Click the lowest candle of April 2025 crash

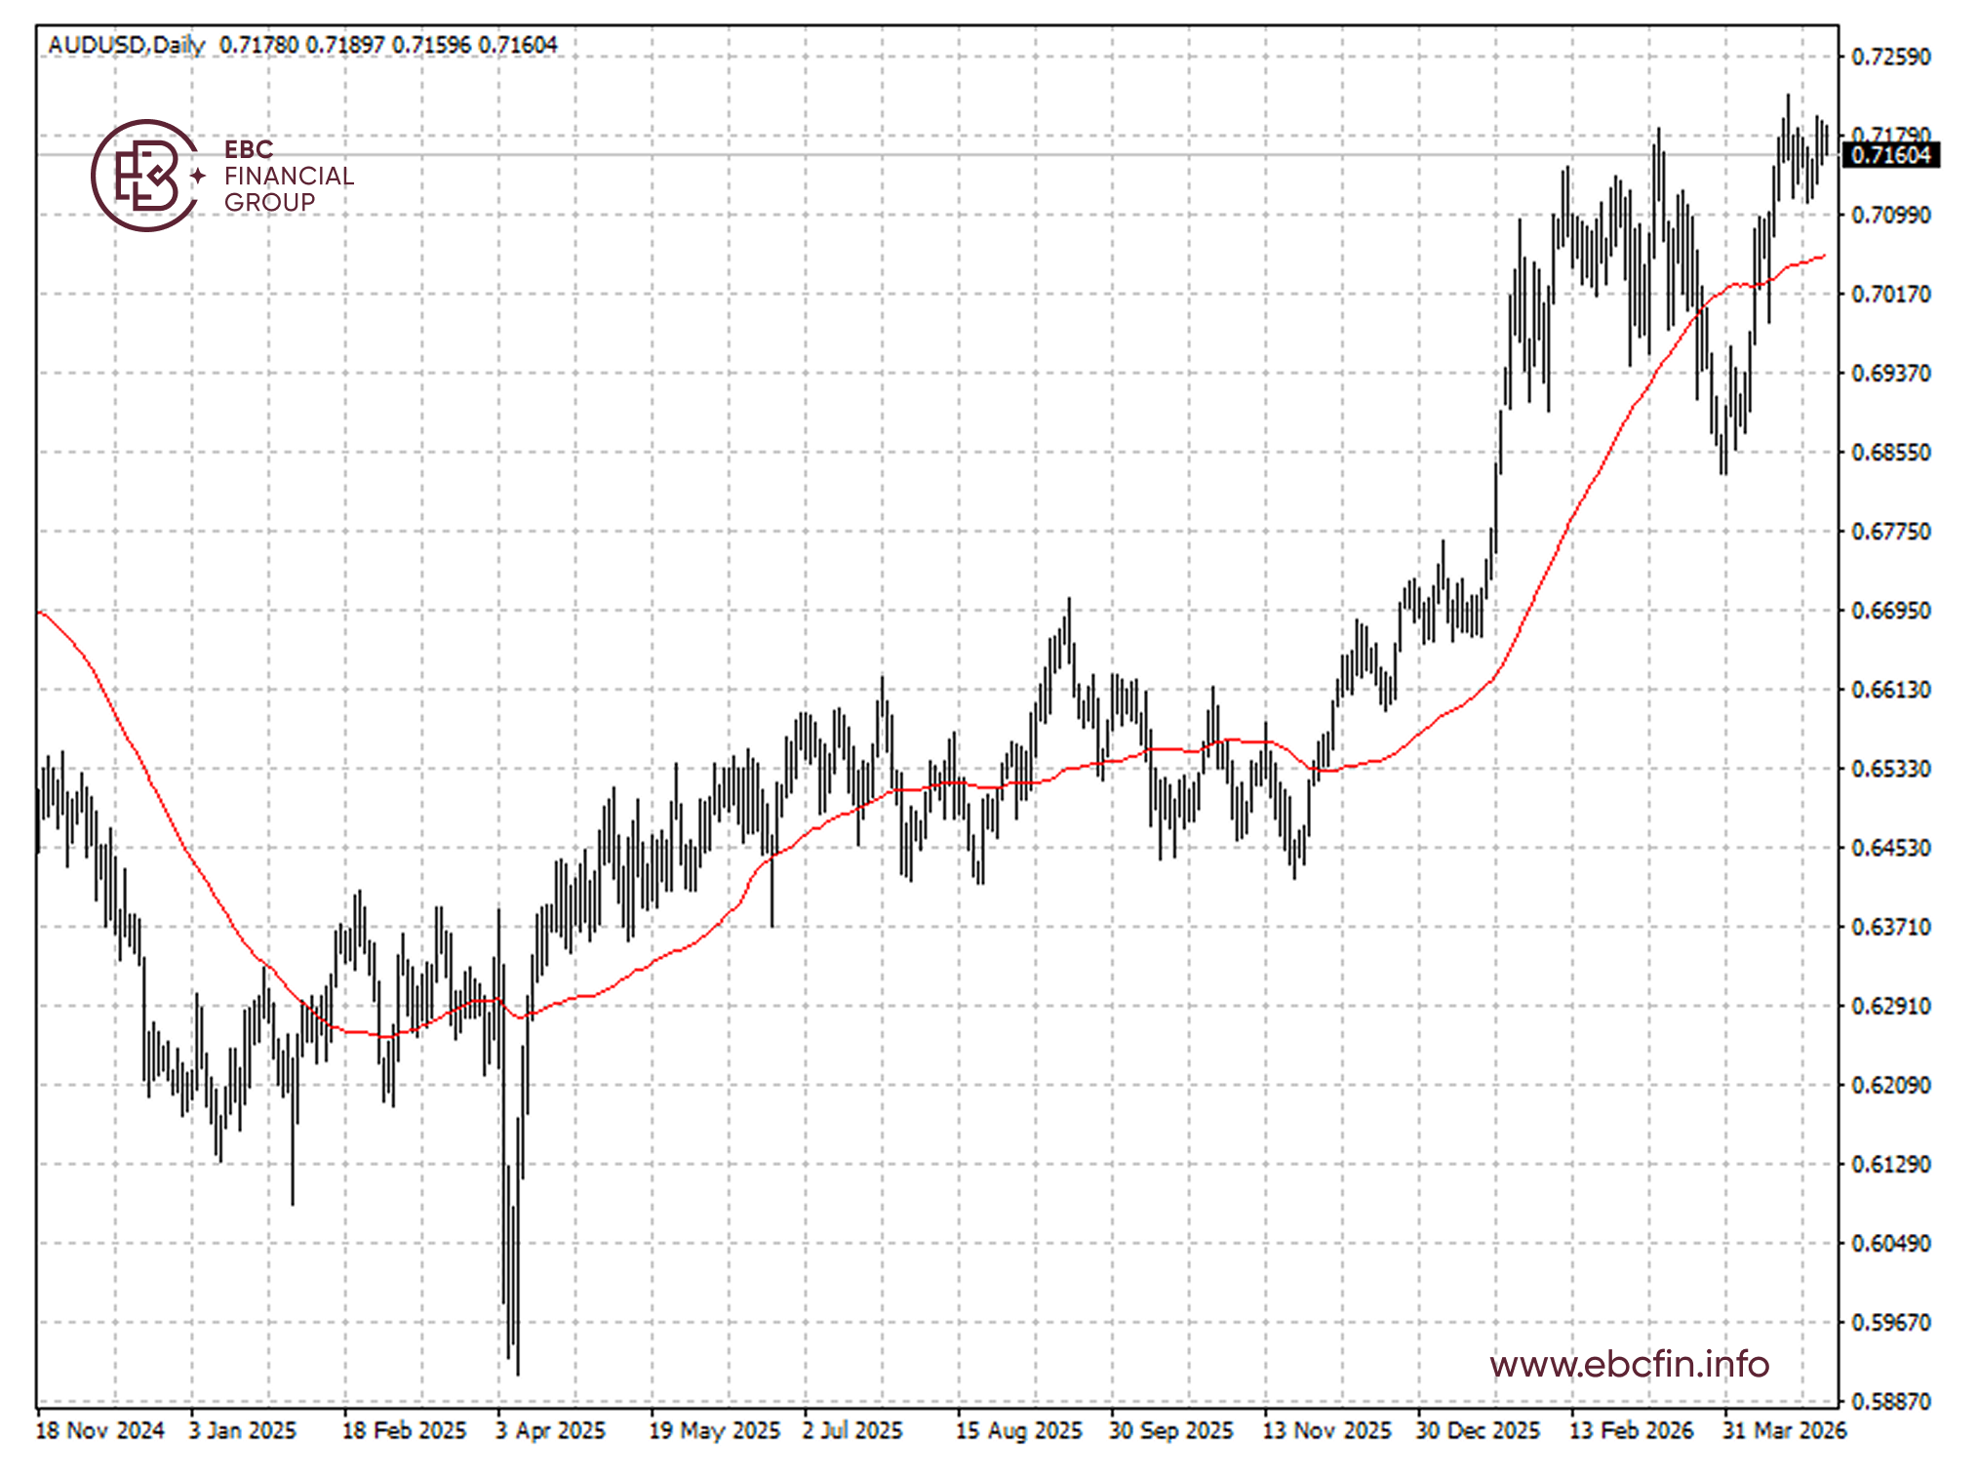[517, 1361]
